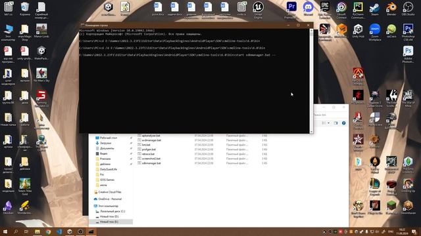Open the OBS Studio desktop icon
The height and width of the screenshot is (236, 421).
pos(408,9)
